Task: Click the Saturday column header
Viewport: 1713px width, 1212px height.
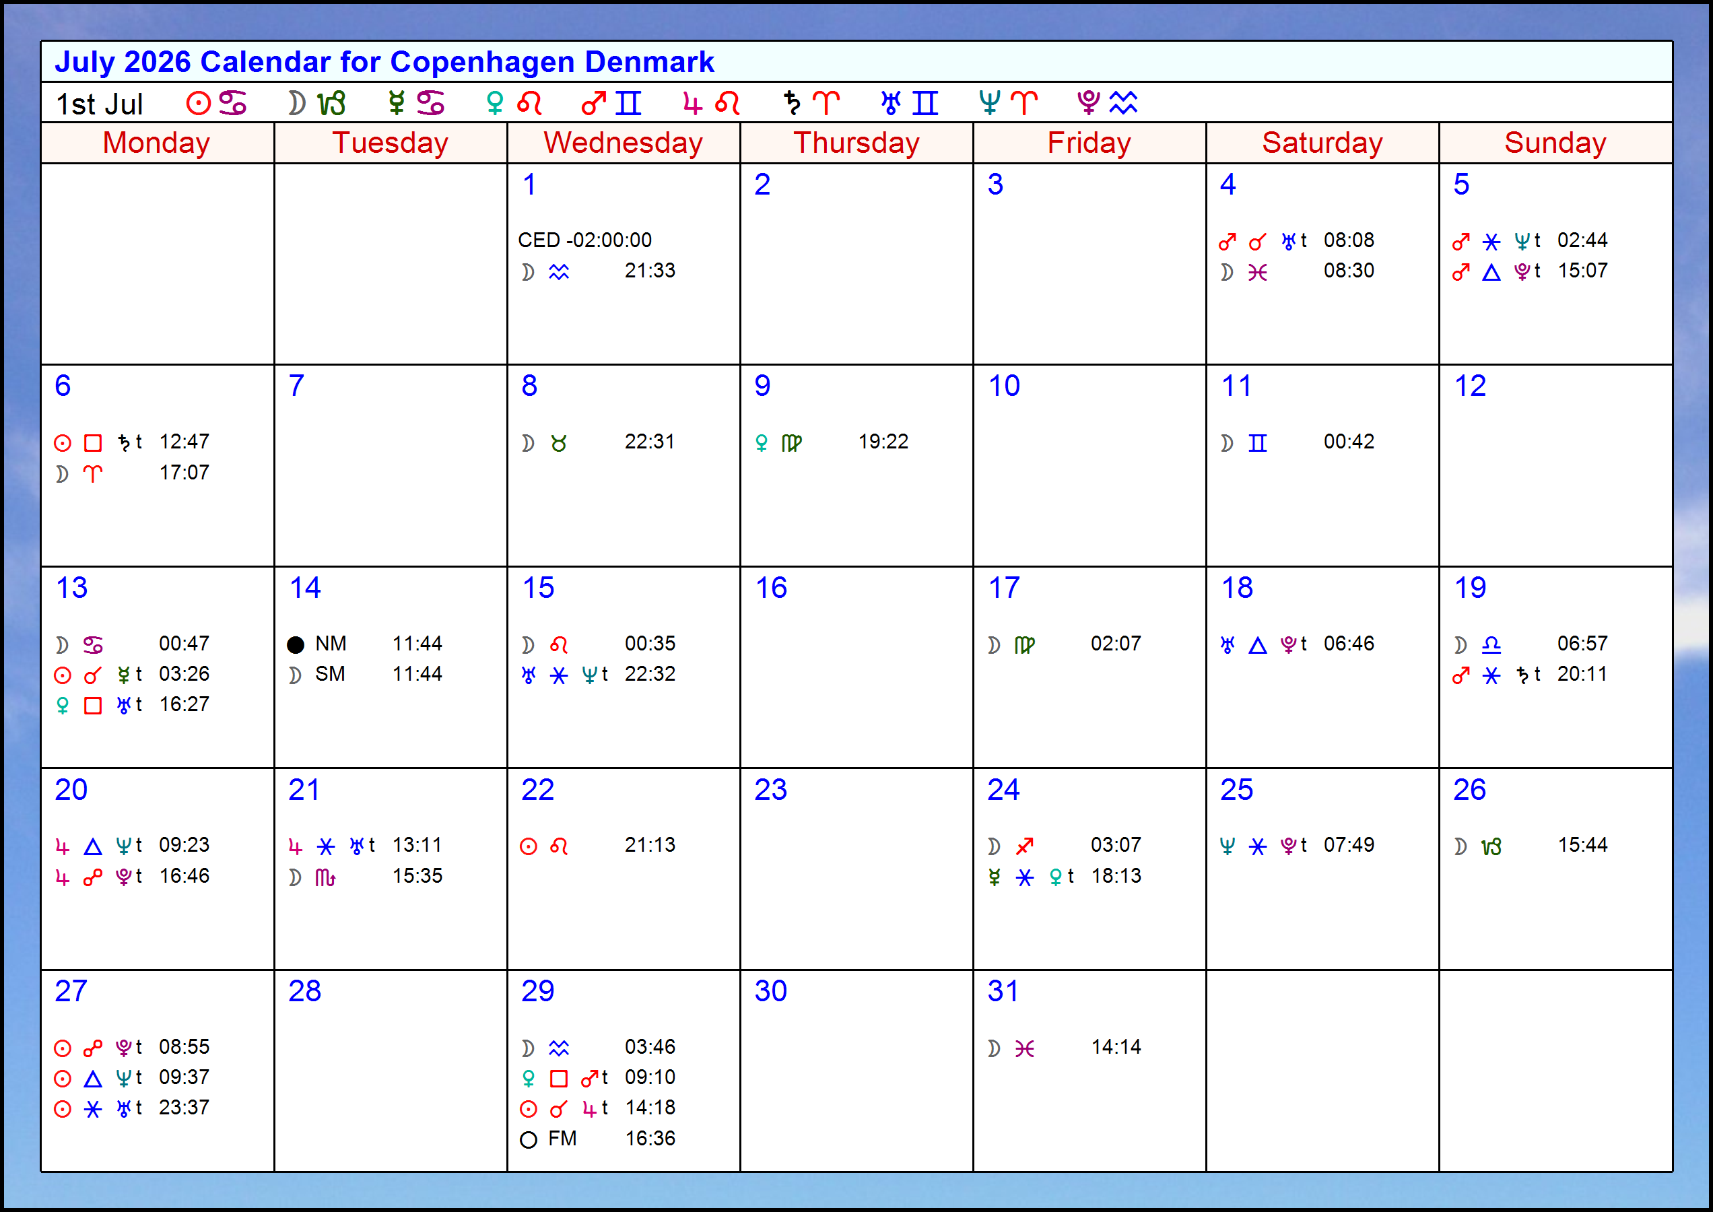Action: click(1322, 143)
